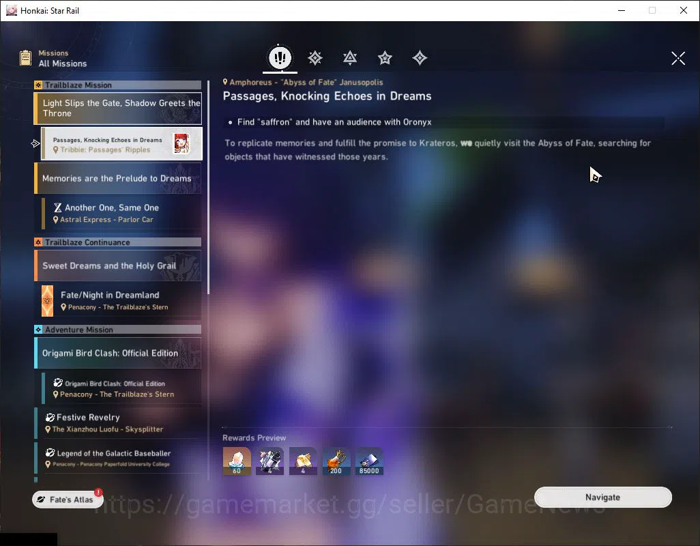This screenshot has width=700, height=546.
Task: Click Trailblaze Continuance section header
Action: point(118,242)
